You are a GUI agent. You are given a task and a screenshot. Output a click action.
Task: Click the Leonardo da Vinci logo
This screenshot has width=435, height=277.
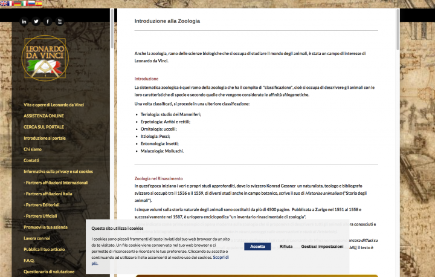[x=45, y=58]
